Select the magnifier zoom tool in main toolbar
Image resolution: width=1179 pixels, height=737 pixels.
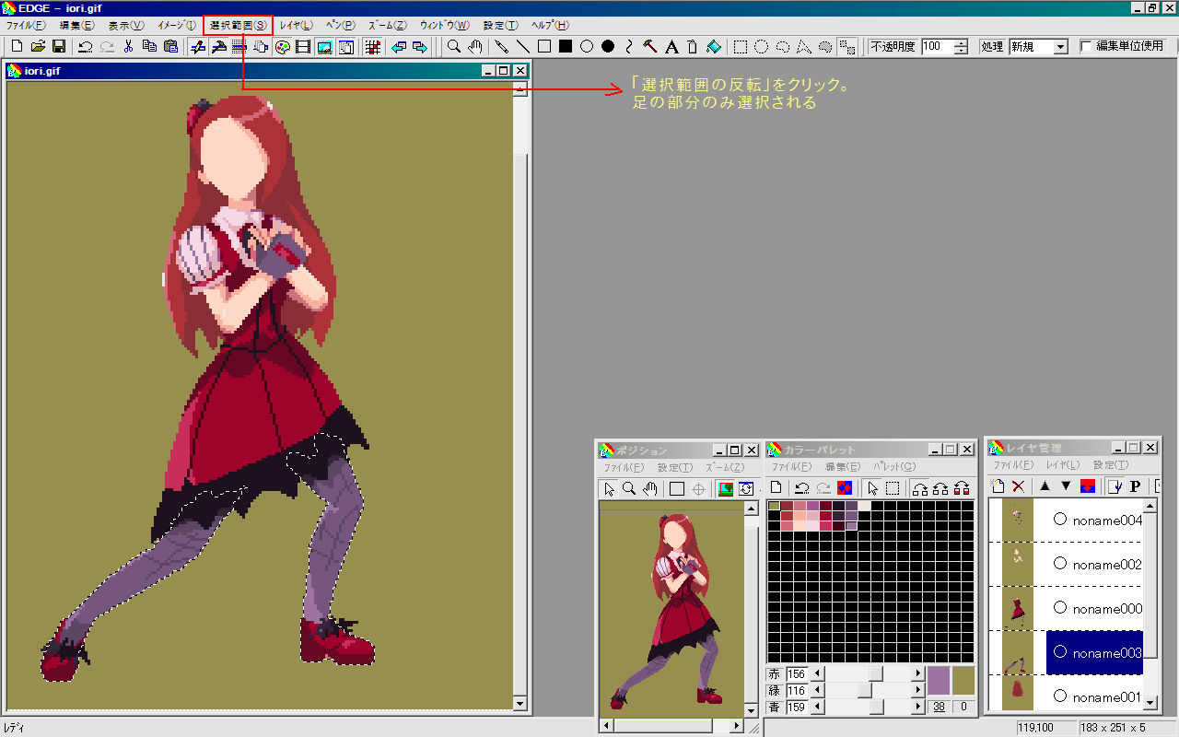click(454, 46)
